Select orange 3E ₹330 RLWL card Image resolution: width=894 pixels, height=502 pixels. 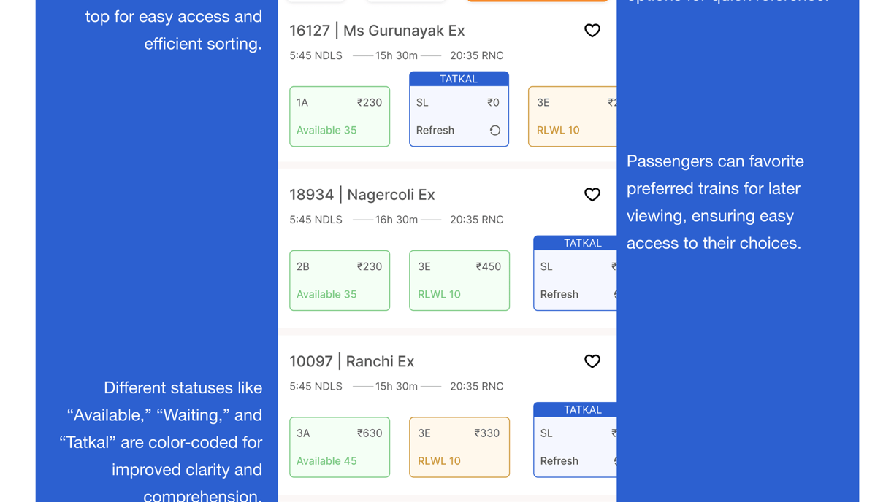[459, 447]
